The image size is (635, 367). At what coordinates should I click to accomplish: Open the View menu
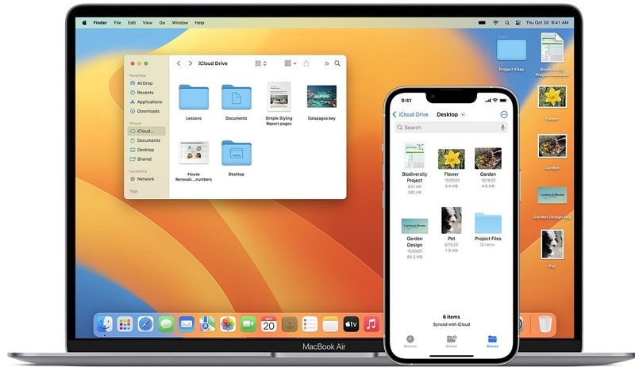[148, 23]
